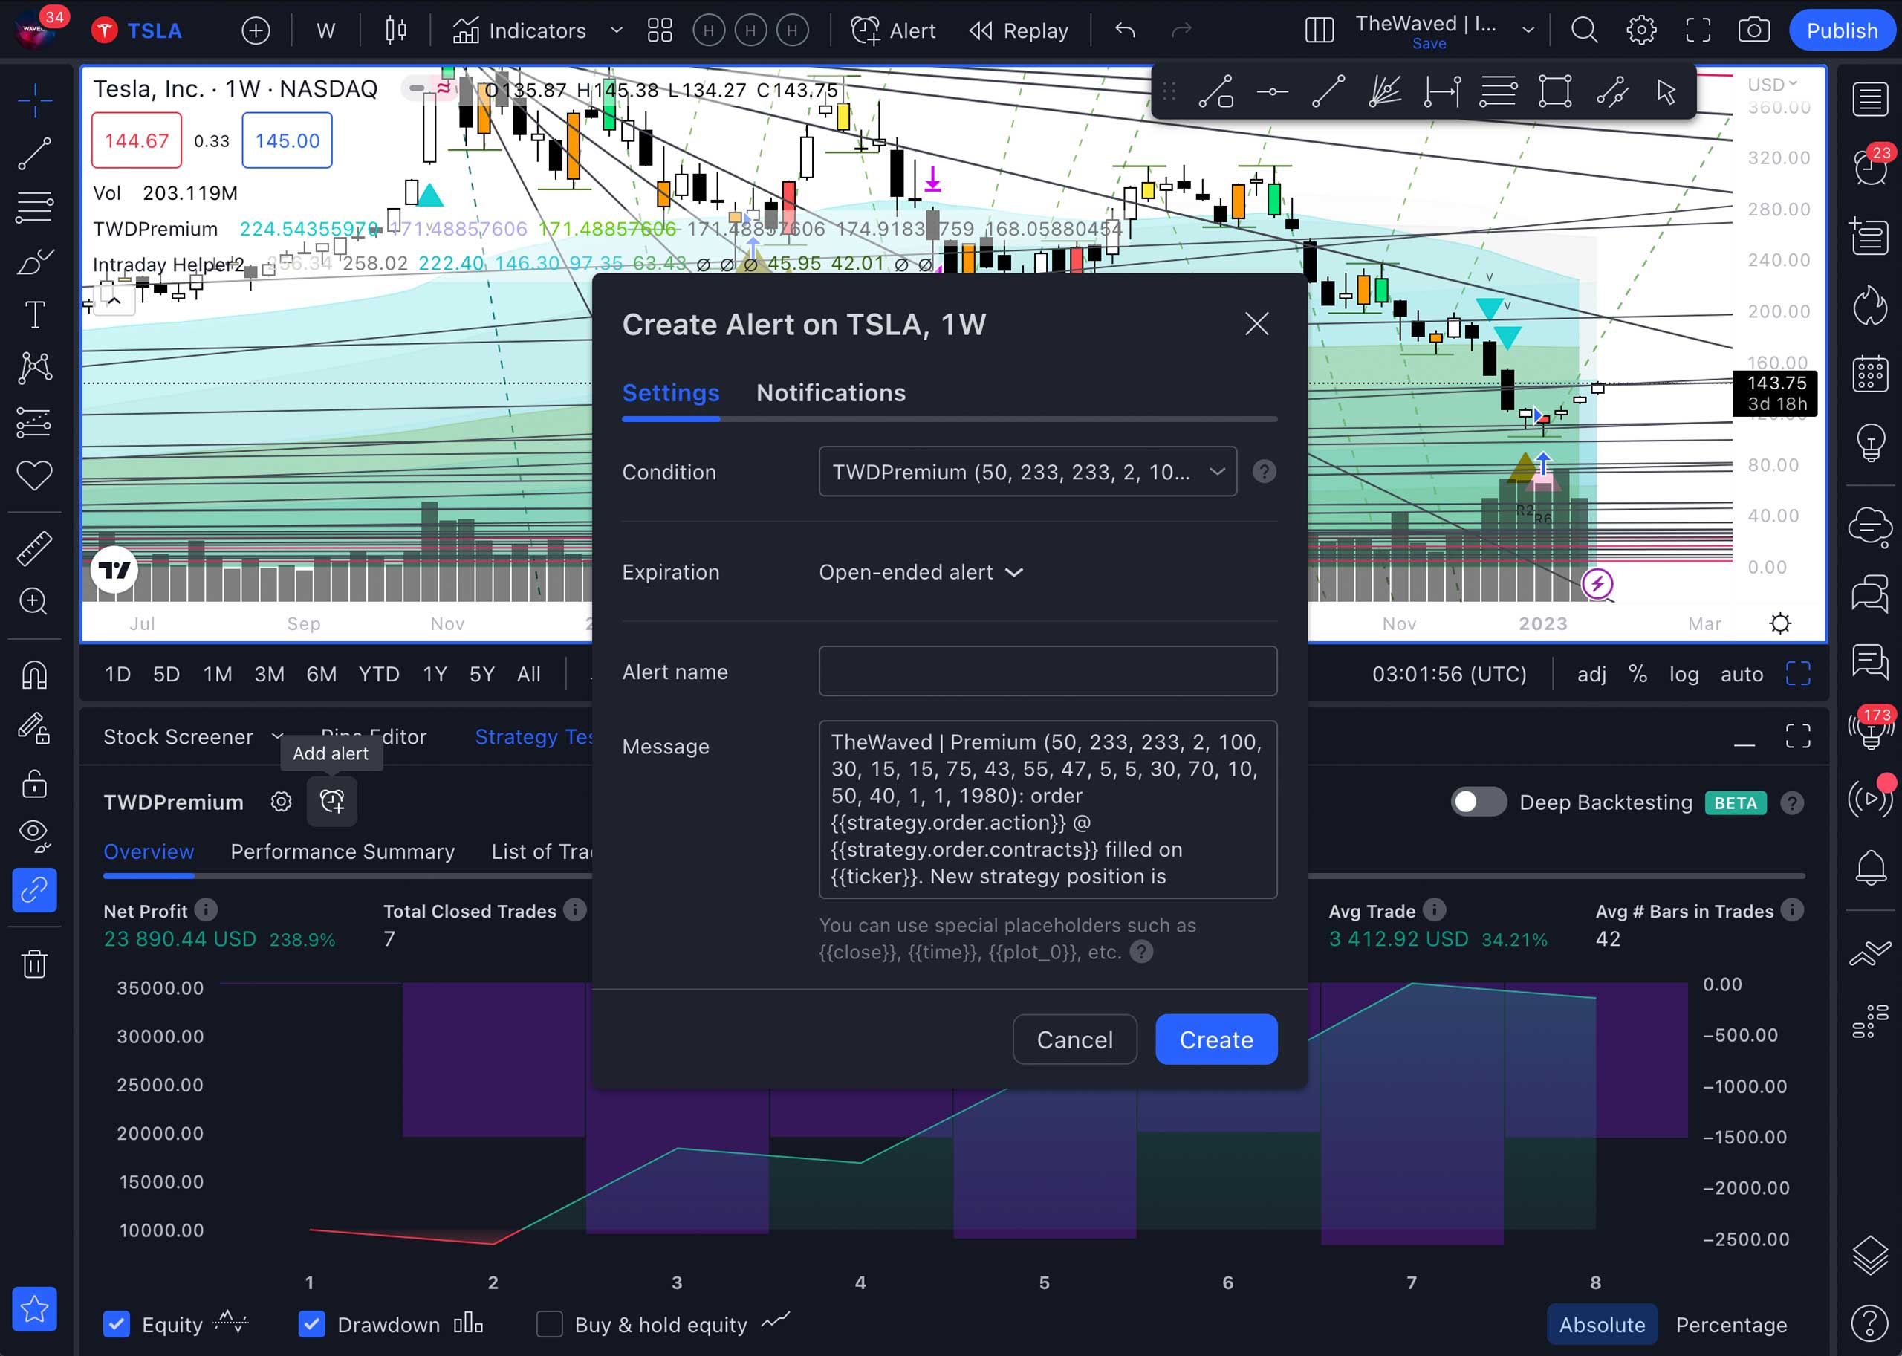Cancel the alert creation
Screen dimensions: 1902x1356
coord(1074,1039)
